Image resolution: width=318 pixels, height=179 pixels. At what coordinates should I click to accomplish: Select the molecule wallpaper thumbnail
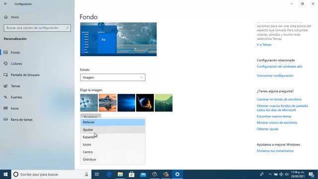(89, 103)
